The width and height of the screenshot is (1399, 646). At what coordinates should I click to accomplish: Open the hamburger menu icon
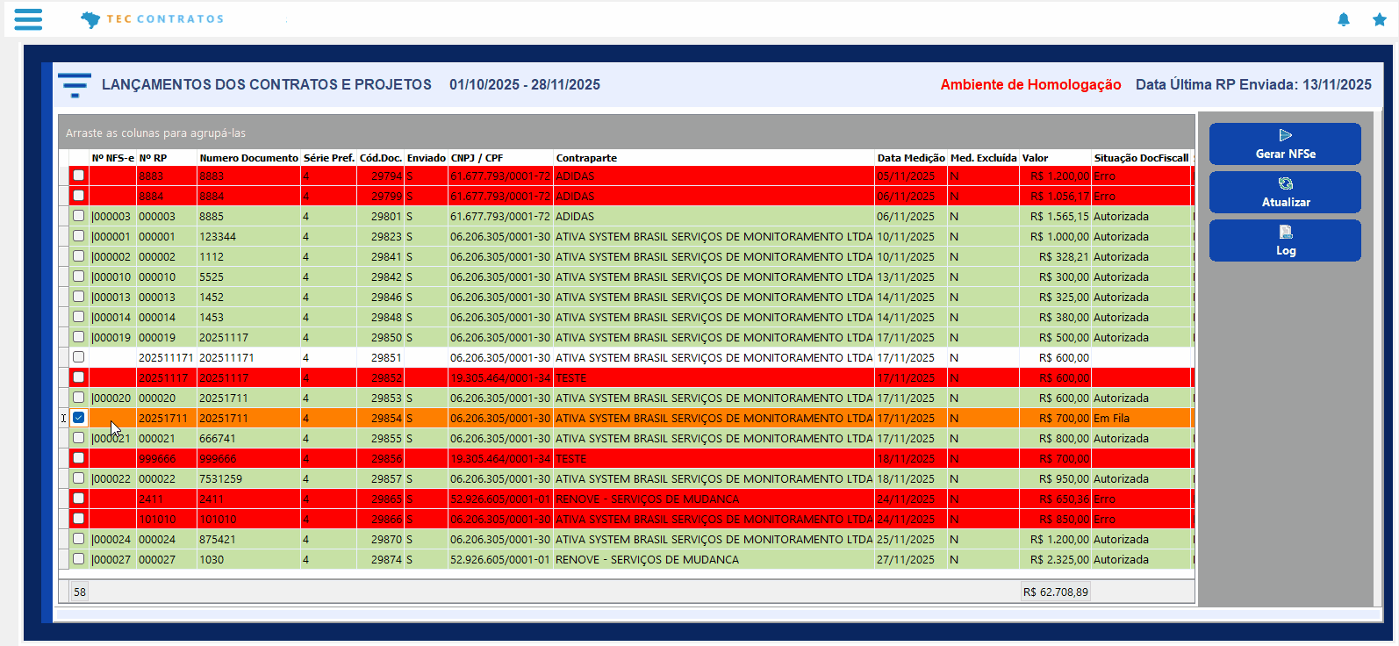point(28,19)
